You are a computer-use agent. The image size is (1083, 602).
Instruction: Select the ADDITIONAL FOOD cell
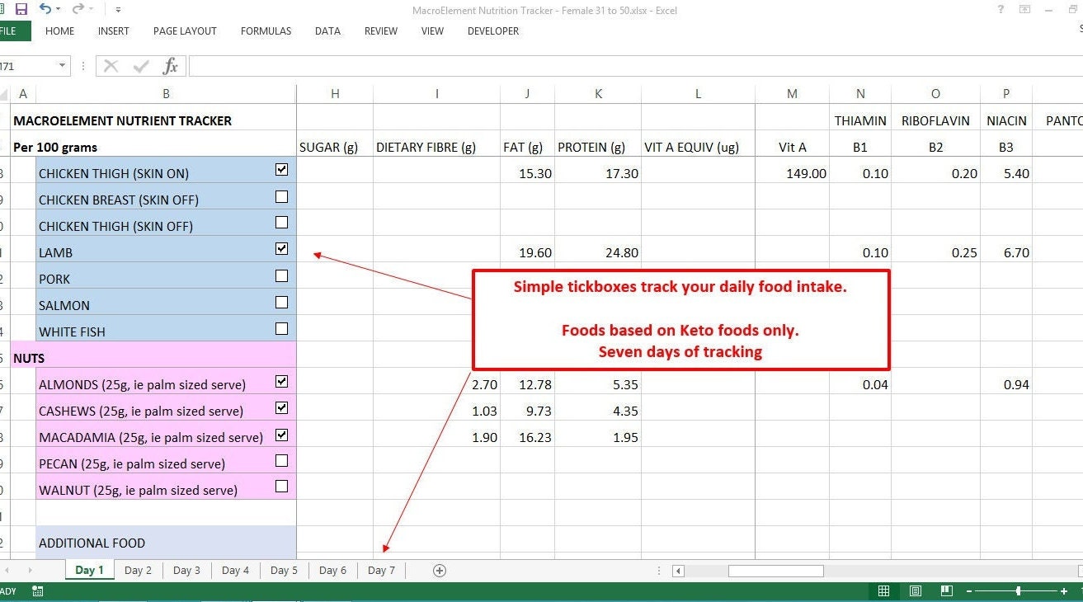tap(166, 543)
